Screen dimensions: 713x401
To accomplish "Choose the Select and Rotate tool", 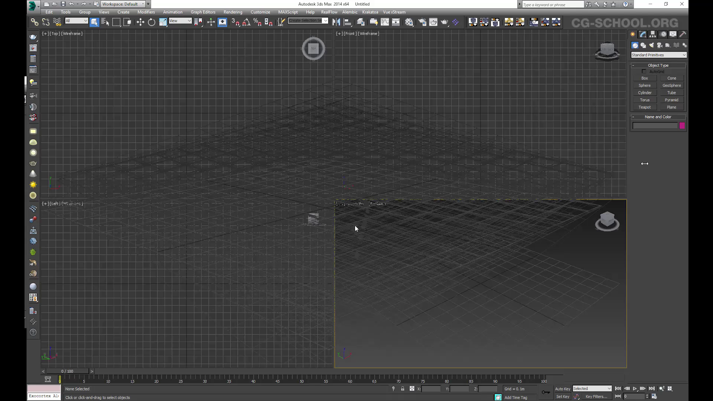I will tap(152, 22).
